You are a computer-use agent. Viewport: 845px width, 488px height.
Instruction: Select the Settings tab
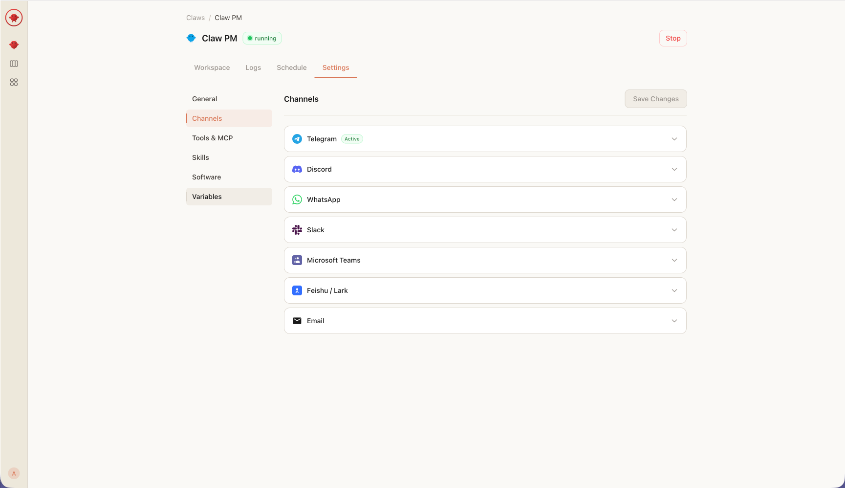point(336,67)
